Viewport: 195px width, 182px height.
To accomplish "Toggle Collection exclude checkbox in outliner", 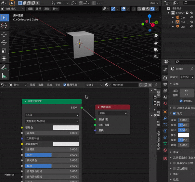I will pos(187,13).
